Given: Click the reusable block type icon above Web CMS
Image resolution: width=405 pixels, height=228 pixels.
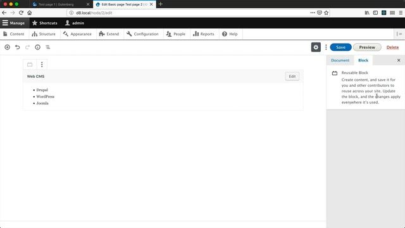Looking at the screenshot, I should [30, 65].
